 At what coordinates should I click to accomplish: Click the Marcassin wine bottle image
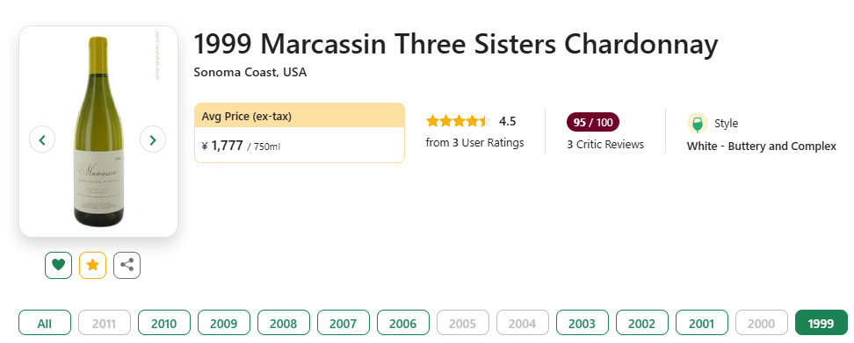98,131
